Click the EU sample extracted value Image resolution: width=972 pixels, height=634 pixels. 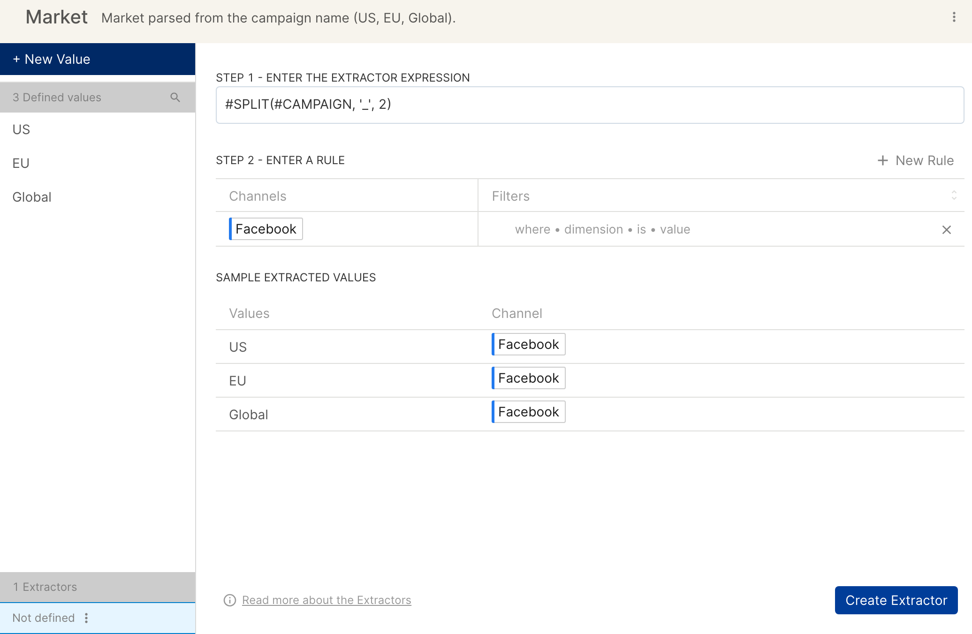[237, 381]
